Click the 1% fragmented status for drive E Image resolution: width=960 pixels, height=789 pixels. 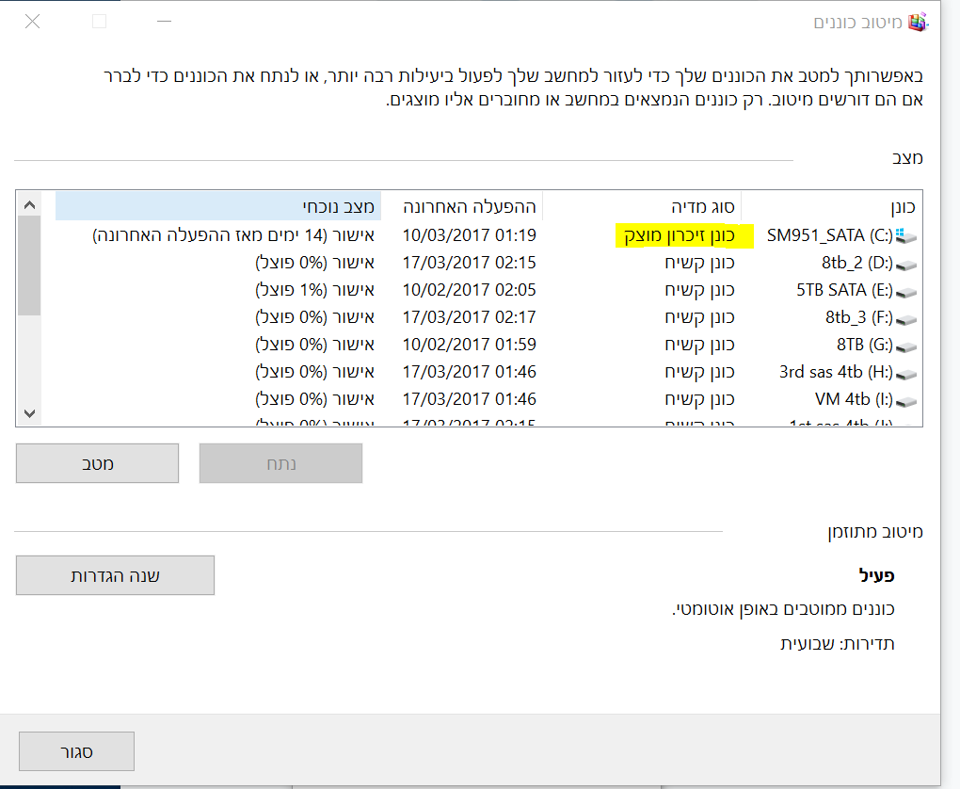tap(314, 290)
